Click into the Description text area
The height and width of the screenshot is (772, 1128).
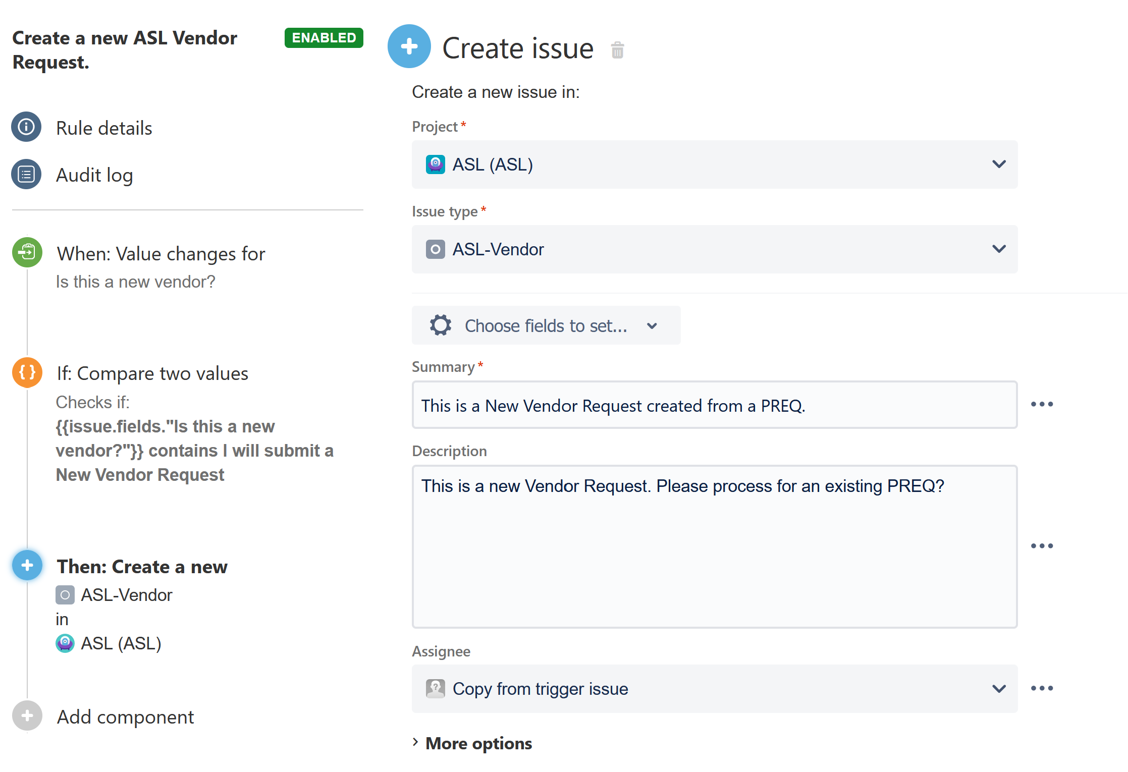[715, 546]
